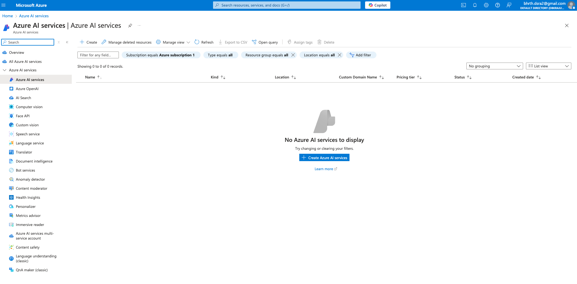Viewport: 577px width, 284px height.
Task: Open the Cloud Shell icon
Action: tap(464, 5)
